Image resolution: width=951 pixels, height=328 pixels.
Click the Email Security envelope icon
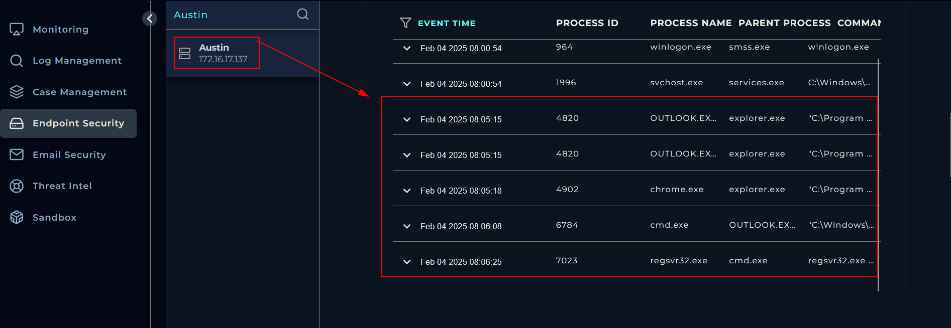coord(17,154)
